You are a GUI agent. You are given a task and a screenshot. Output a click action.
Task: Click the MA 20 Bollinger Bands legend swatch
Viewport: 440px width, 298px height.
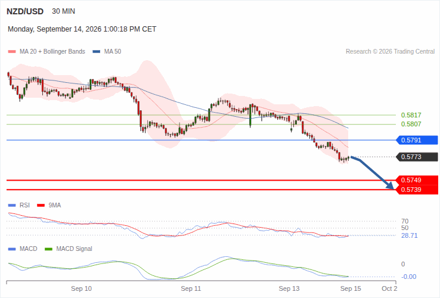[12, 52]
